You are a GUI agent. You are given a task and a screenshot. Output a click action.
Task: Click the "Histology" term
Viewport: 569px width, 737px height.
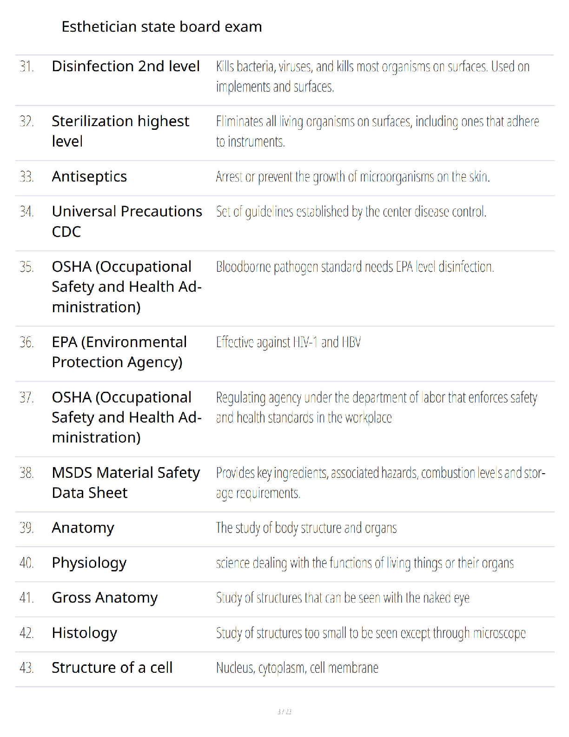85,633
